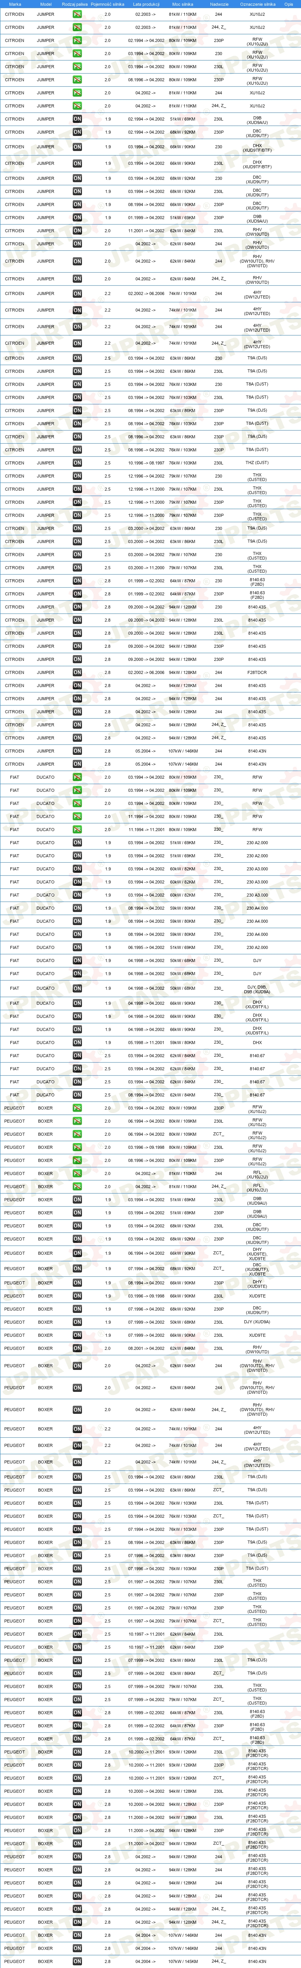Click ON icon in Citroen THZ (DJ5T) row

pyautogui.click(x=77, y=463)
